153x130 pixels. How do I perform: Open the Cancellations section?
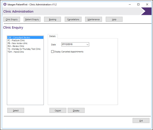[73, 19]
